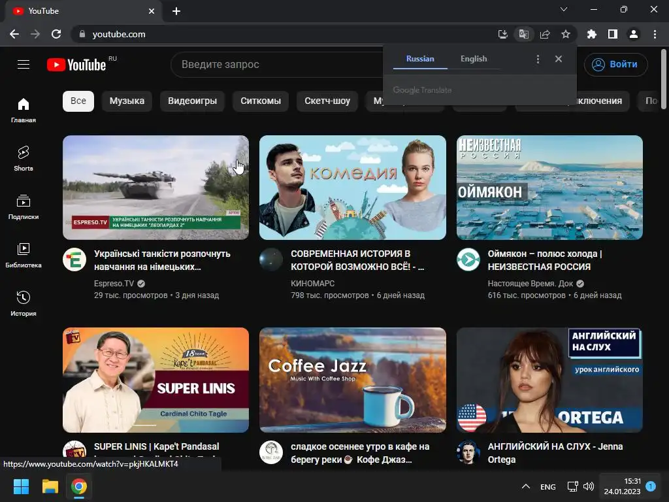Bookmark this page with the star
Viewport: 669px width, 502px height.
pos(566,34)
